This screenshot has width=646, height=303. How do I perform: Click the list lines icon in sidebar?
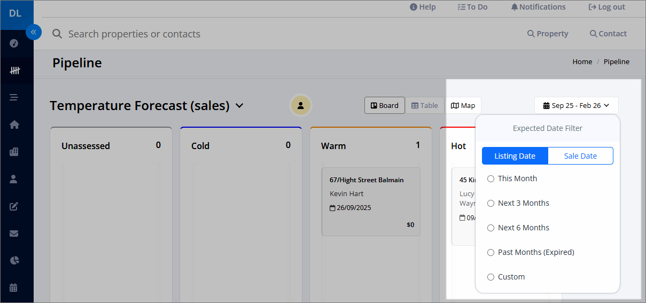click(x=14, y=97)
